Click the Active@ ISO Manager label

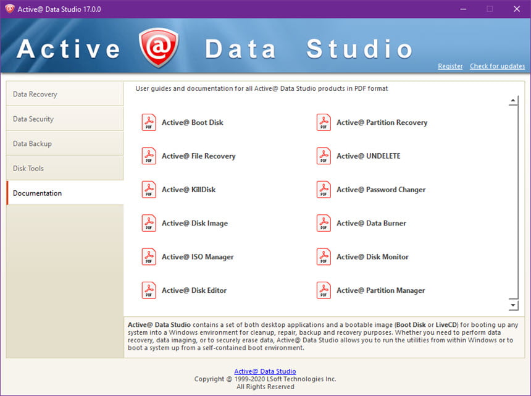click(x=198, y=257)
